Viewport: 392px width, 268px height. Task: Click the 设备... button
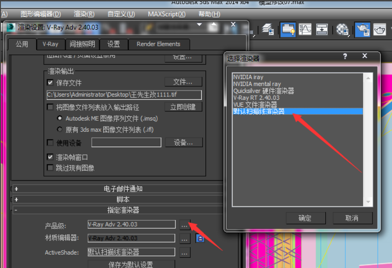(x=183, y=142)
